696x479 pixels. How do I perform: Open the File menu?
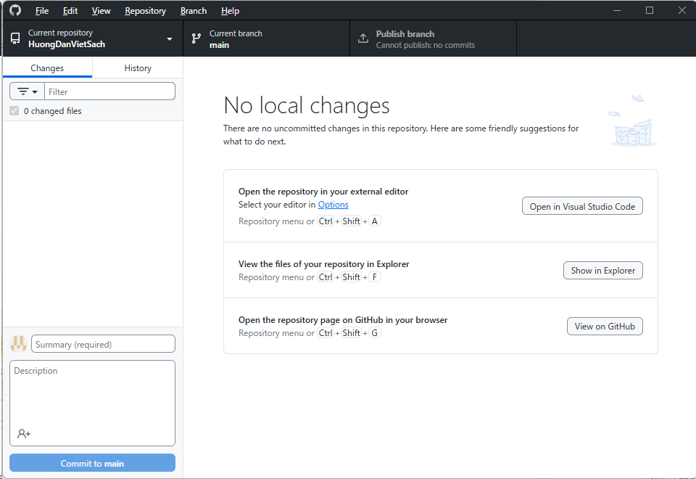[x=42, y=11]
